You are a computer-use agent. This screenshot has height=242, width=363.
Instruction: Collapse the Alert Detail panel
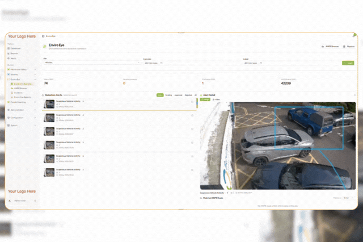(x=354, y=95)
